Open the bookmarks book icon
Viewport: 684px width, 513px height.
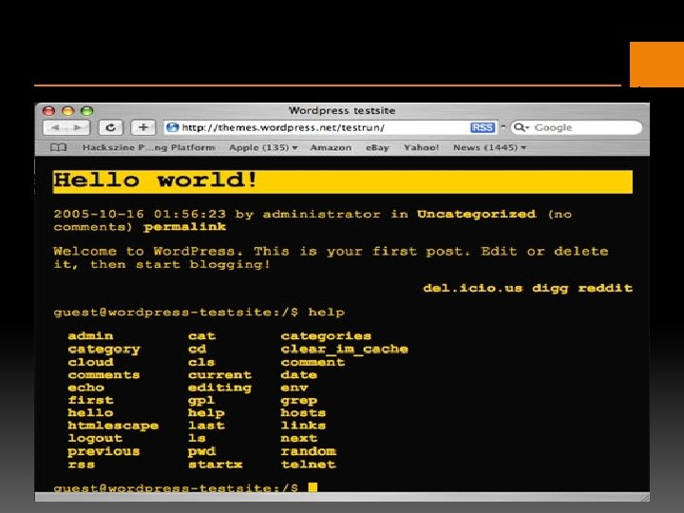pos(59,147)
